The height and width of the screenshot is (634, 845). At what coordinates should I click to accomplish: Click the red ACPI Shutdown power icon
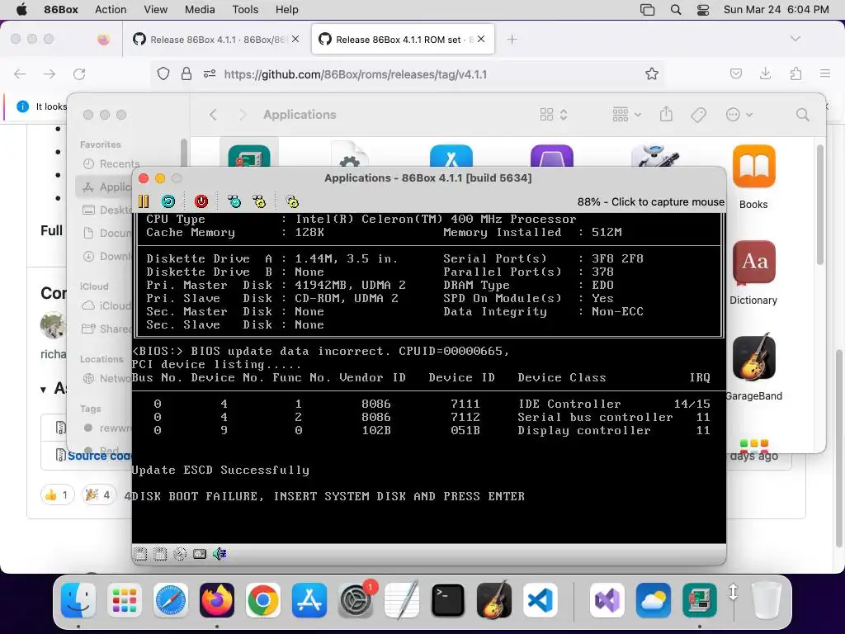201,201
